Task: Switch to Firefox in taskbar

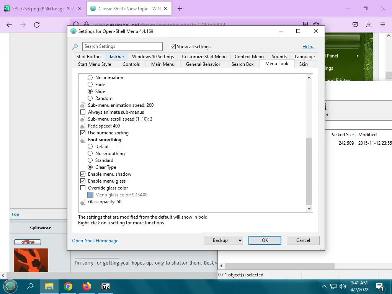Action: [x=87, y=286]
